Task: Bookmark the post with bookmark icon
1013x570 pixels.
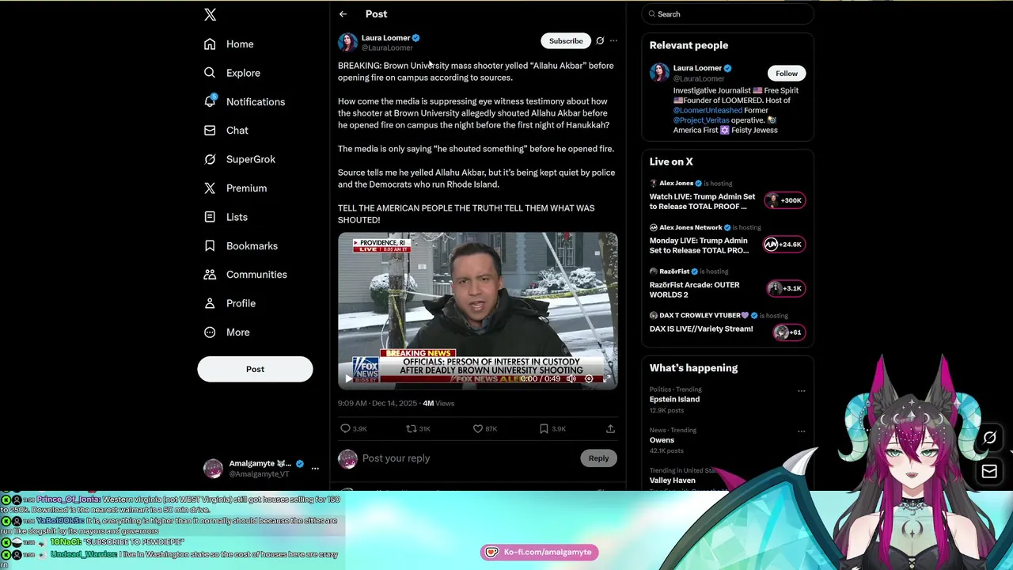Action: coord(544,428)
